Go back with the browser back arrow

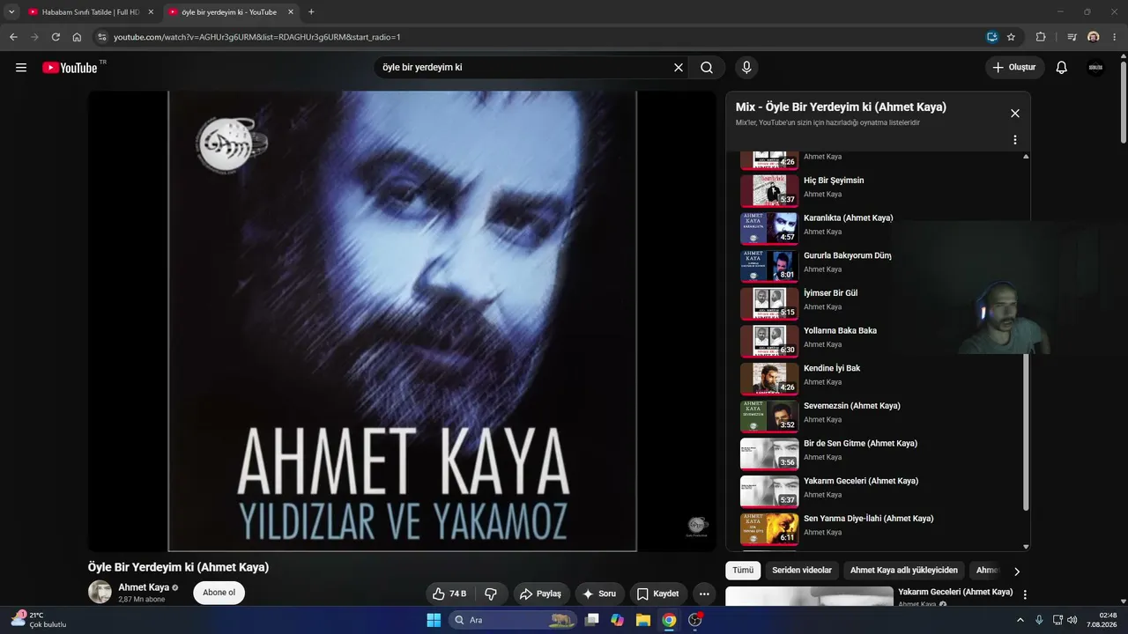pos(13,37)
